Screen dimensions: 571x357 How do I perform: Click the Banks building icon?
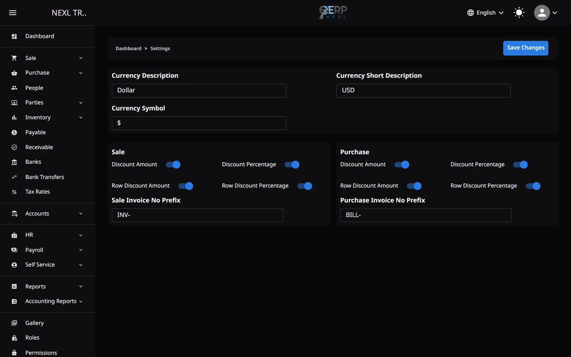(x=14, y=162)
